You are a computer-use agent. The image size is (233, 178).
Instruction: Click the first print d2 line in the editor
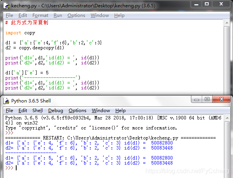tap(52, 63)
